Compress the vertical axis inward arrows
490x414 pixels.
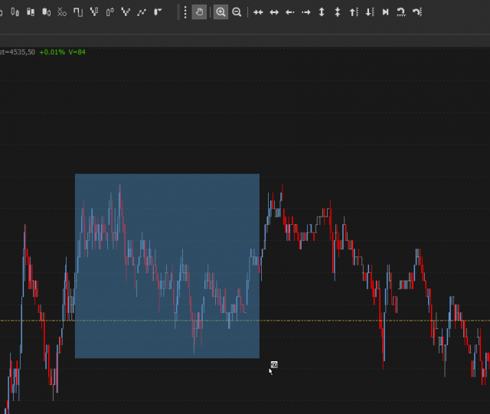pyautogui.click(x=338, y=12)
